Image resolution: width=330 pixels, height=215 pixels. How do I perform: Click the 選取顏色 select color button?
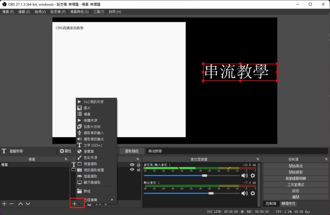coord(132,151)
